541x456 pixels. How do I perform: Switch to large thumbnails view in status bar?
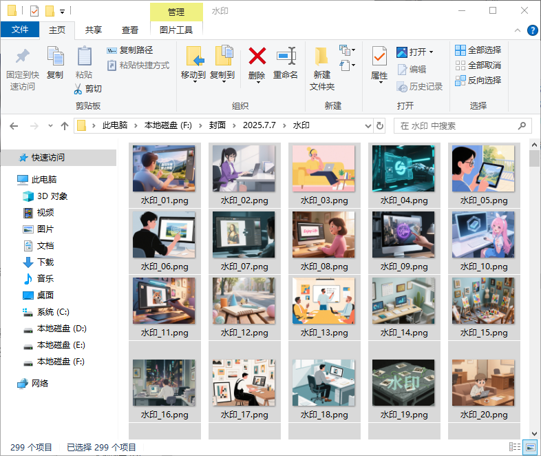coord(530,447)
